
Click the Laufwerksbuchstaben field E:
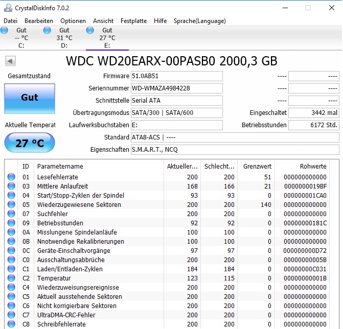(x=177, y=125)
